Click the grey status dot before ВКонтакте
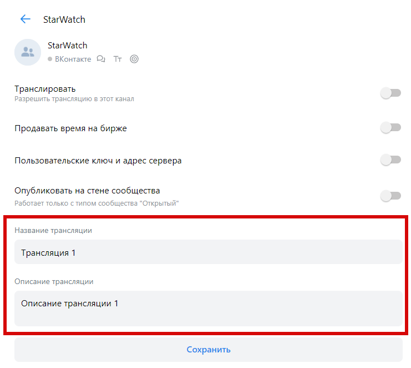 tap(50, 59)
